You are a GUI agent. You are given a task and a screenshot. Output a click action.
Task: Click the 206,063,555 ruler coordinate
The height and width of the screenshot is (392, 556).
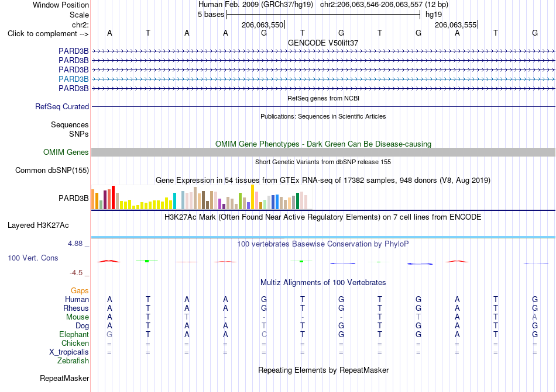coord(456,25)
